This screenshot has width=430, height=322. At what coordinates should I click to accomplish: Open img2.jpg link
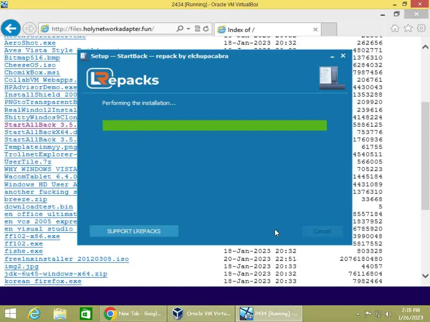[21, 266]
